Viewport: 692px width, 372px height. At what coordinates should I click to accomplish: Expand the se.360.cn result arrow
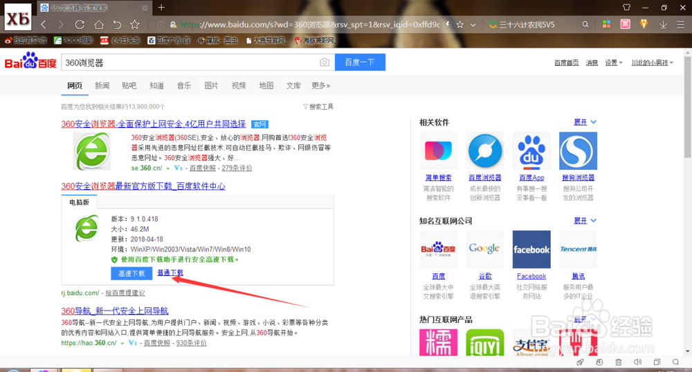click(x=167, y=168)
